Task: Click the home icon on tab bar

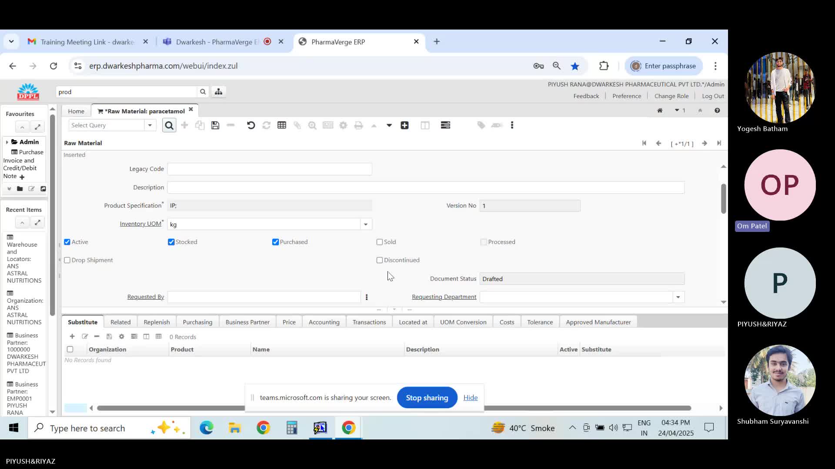Action: 660,110
